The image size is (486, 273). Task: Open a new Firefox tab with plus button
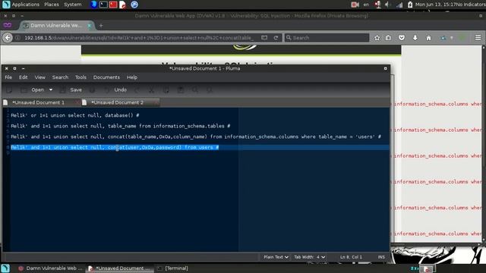pos(101,26)
